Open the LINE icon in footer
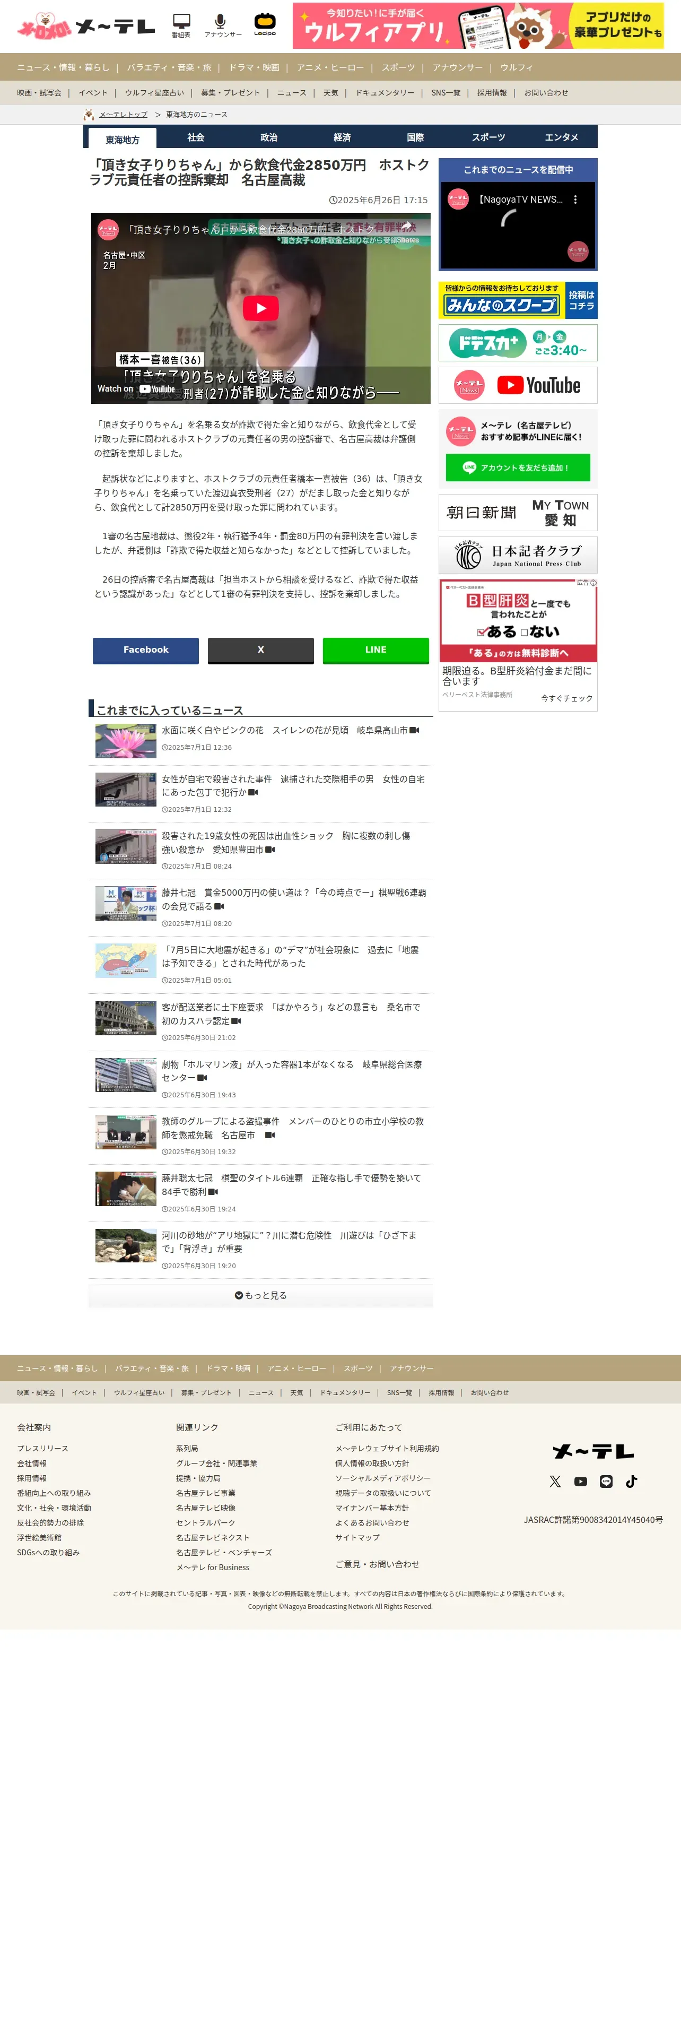Image resolution: width=681 pixels, height=2044 pixels. pyautogui.click(x=606, y=1482)
